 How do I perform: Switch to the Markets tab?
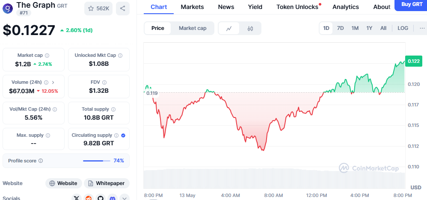tap(192, 7)
